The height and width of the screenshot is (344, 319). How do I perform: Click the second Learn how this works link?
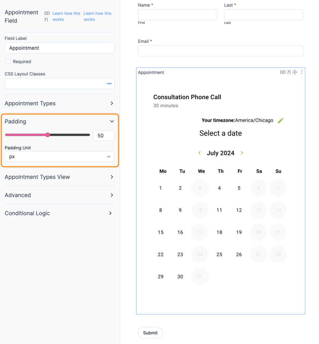pyautogui.click(x=97, y=16)
